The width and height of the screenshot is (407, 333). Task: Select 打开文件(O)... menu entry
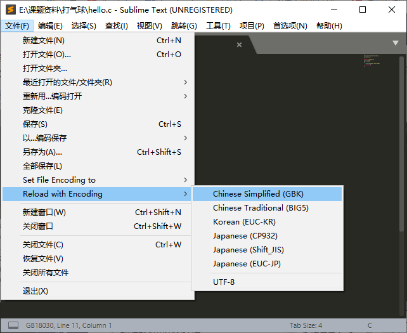(x=98, y=55)
